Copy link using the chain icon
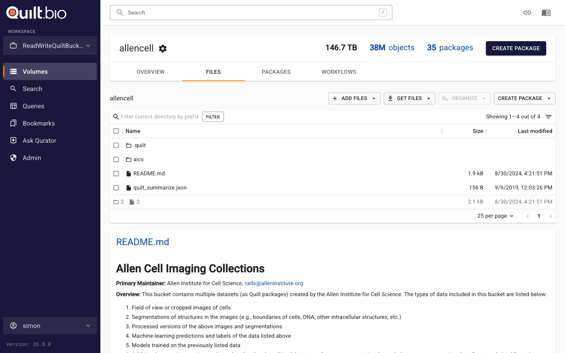Screen dimensions: 565x353 pyautogui.click(x=527, y=13)
